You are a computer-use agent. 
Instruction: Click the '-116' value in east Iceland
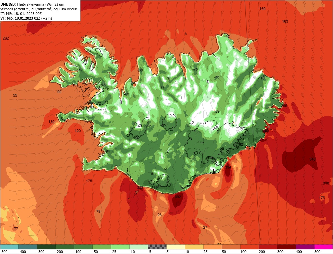pos(261,78)
